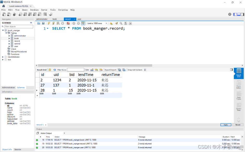
Task: Expand the record table node
Action: point(9,41)
